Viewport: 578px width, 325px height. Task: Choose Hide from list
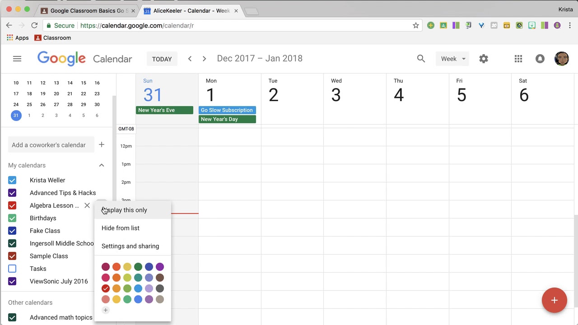click(133, 228)
